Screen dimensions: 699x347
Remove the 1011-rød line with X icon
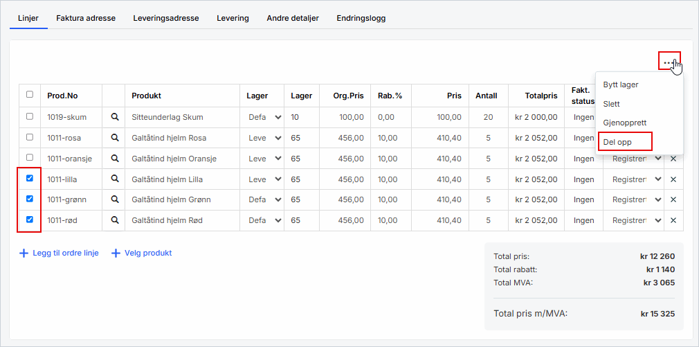point(673,221)
